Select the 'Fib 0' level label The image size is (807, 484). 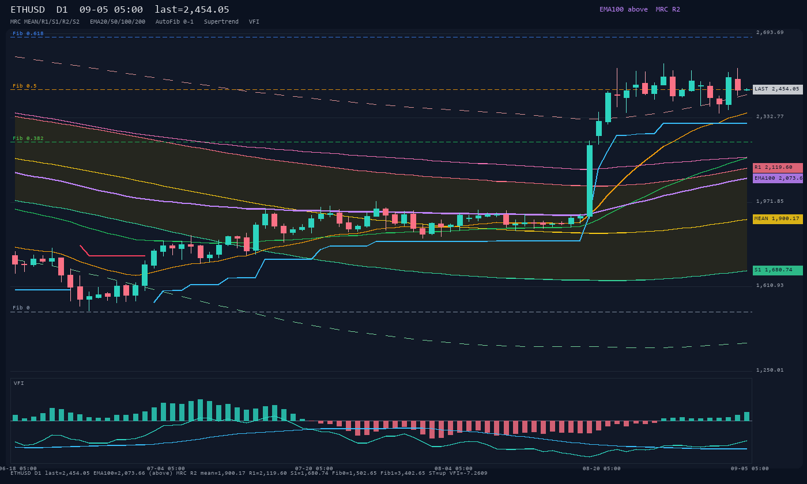[21, 308]
